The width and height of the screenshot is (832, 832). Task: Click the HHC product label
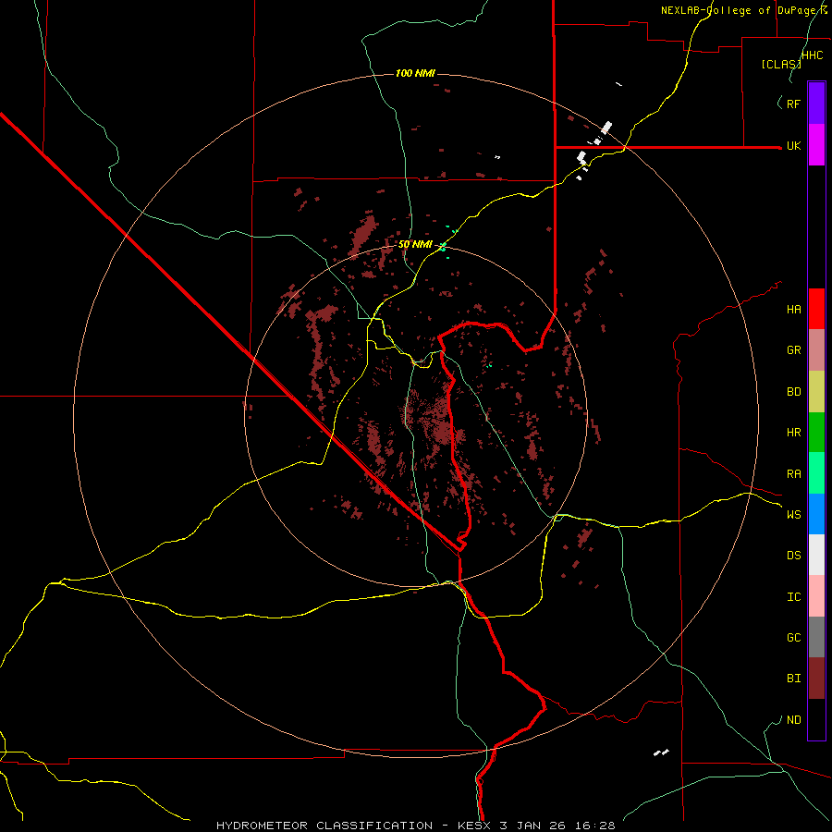pyautogui.click(x=812, y=55)
